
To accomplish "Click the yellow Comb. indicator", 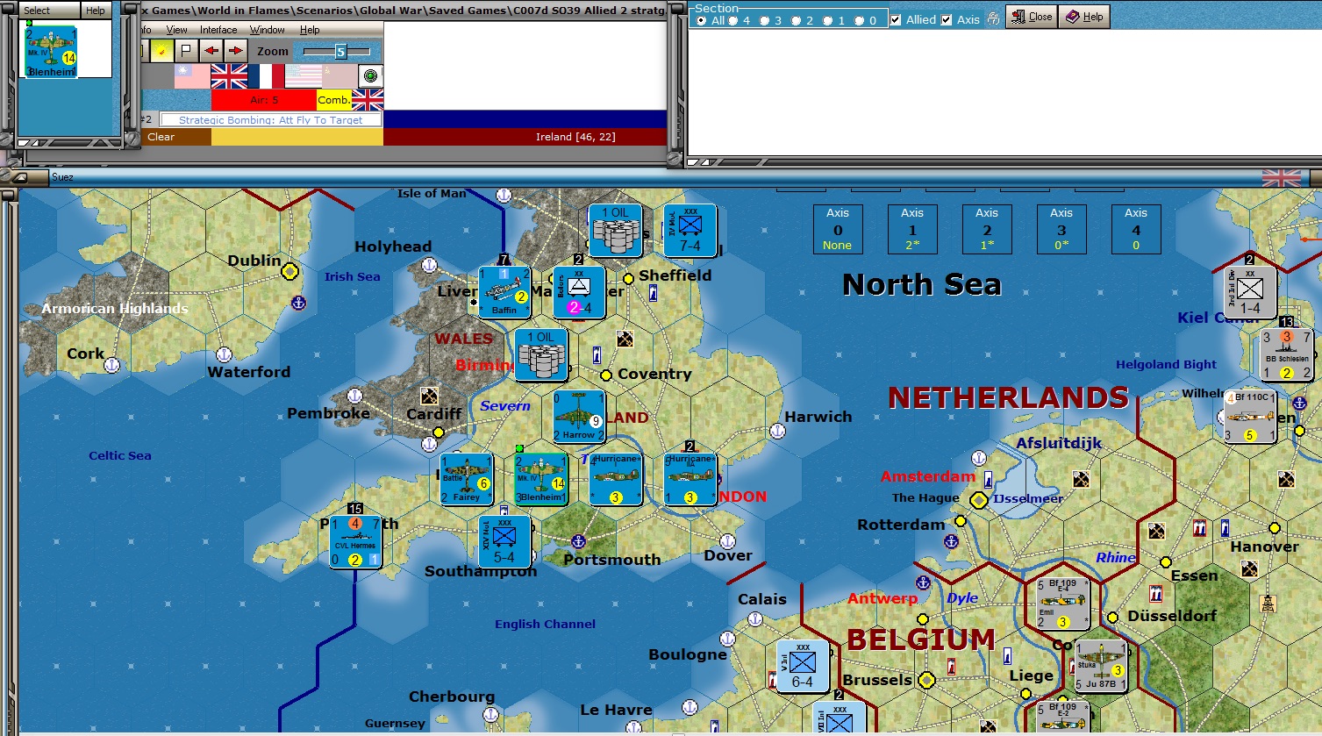I will pyautogui.click(x=334, y=100).
